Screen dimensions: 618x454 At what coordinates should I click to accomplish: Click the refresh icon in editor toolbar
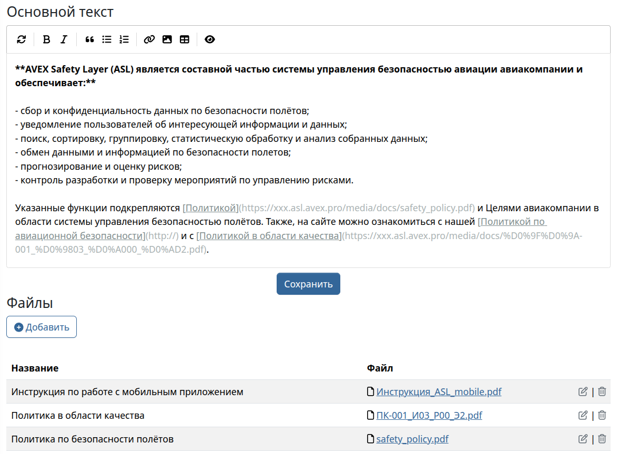(x=21, y=39)
